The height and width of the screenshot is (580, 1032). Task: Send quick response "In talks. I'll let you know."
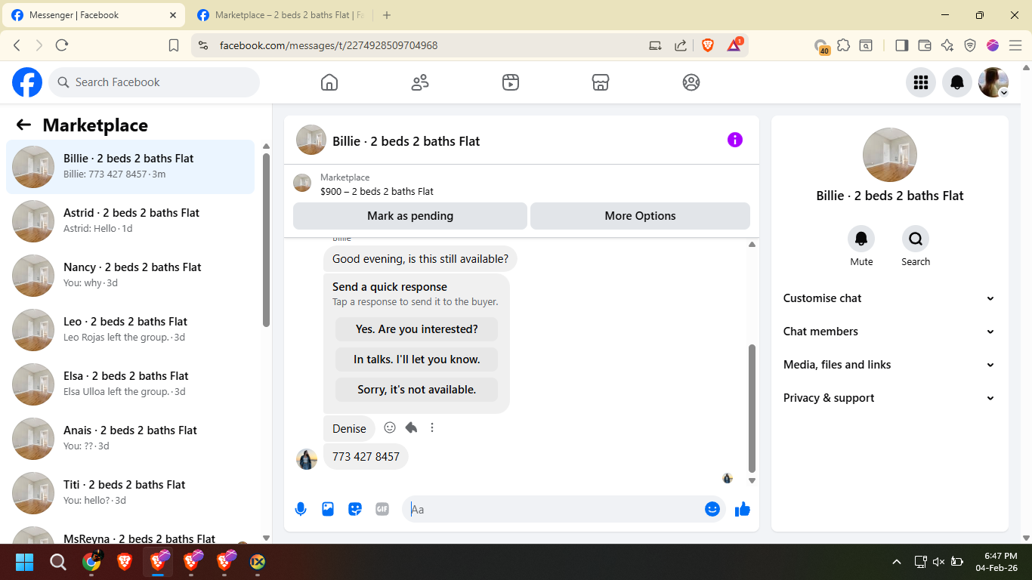coord(416,359)
